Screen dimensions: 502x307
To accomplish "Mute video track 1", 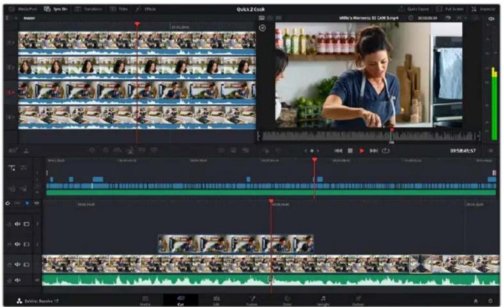I will click(x=17, y=264).
